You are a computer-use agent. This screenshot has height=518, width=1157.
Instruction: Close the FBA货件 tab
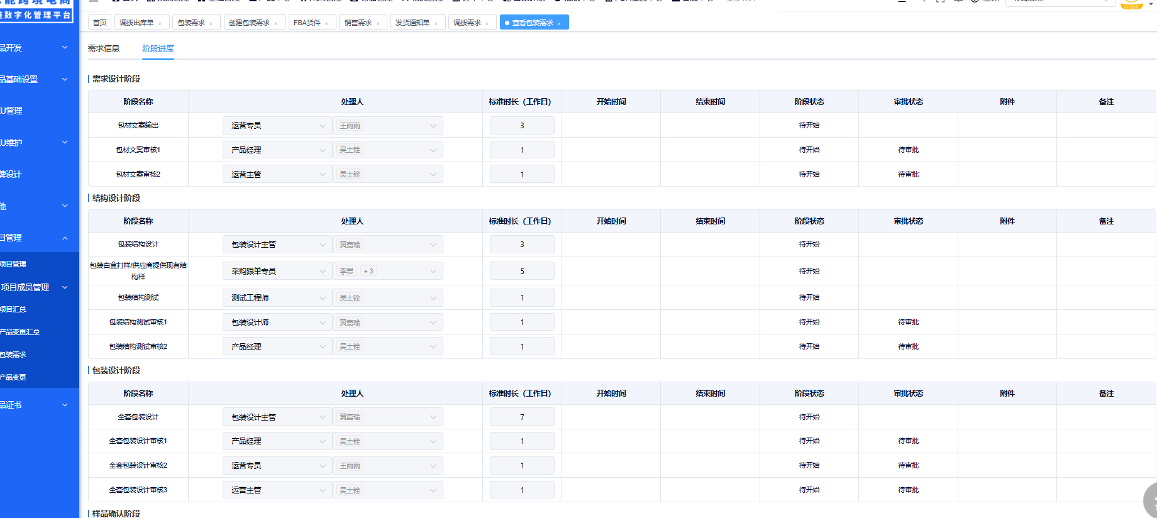pyautogui.click(x=326, y=23)
